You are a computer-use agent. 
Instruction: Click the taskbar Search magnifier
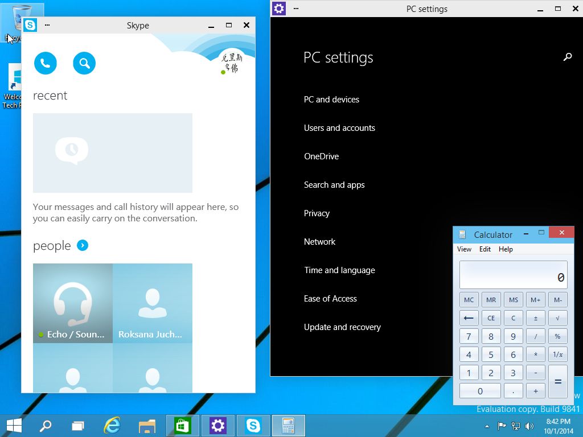click(46, 426)
